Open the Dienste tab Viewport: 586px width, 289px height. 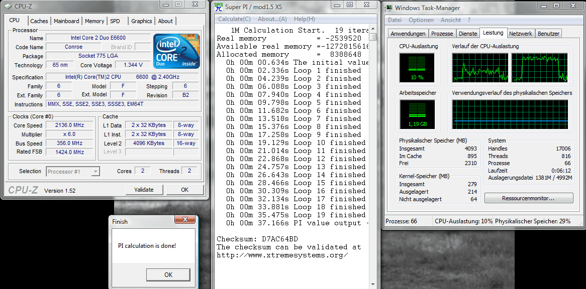click(x=468, y=34)
